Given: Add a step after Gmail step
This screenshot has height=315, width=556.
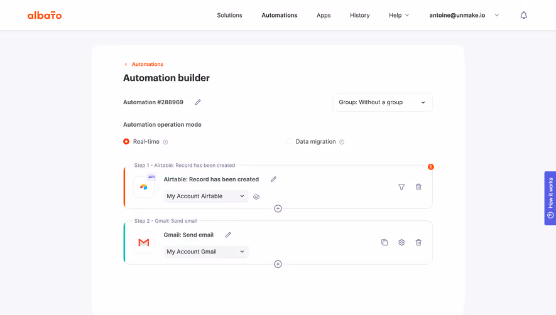Looking at the screenshot, I should [278, 264].
